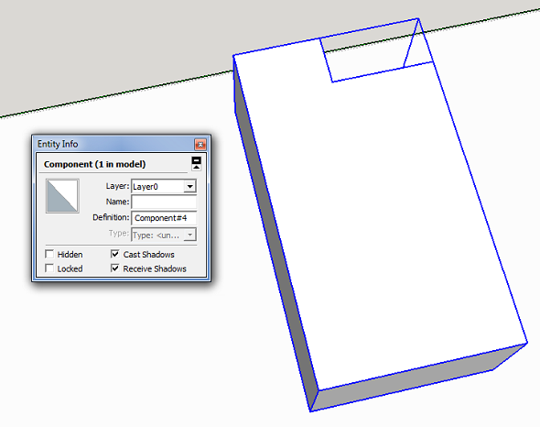Click the material swatch thumbnail
Viewport: 540px width, 427px height.
[62, 195]
